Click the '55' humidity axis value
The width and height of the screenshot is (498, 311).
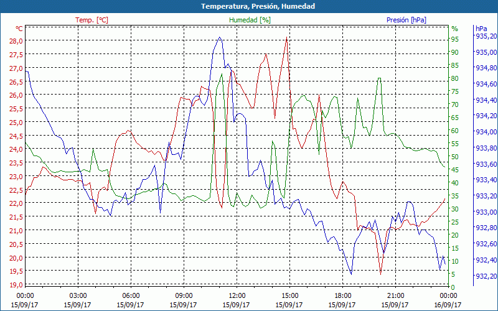point(455,144)
